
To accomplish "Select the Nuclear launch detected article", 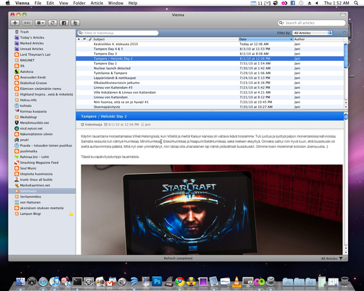I will [x=210, y=68].
